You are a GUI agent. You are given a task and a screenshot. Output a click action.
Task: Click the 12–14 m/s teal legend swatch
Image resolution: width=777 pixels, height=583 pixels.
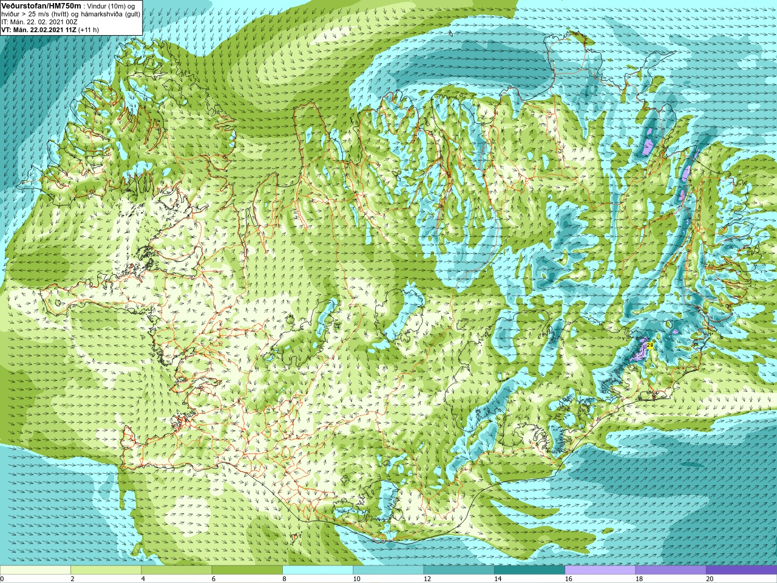point(459,570)
